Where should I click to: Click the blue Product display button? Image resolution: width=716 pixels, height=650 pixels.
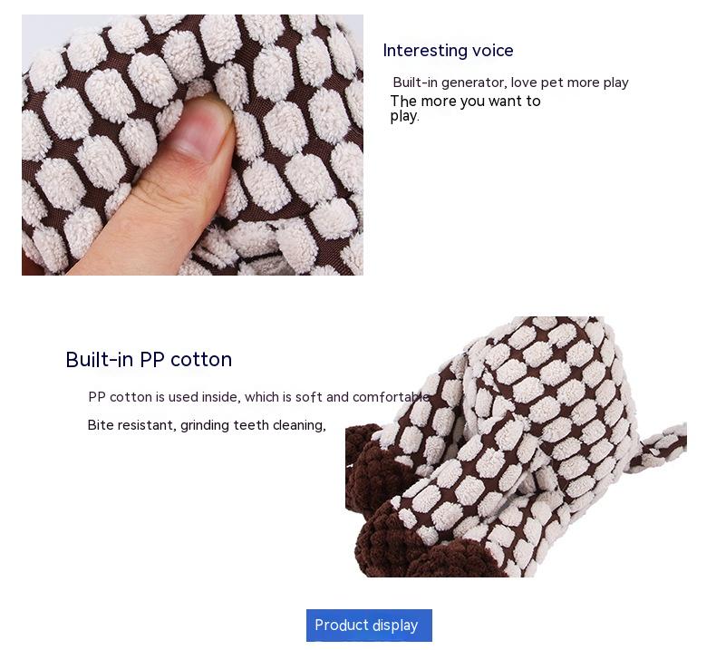(x=369, y=625)
